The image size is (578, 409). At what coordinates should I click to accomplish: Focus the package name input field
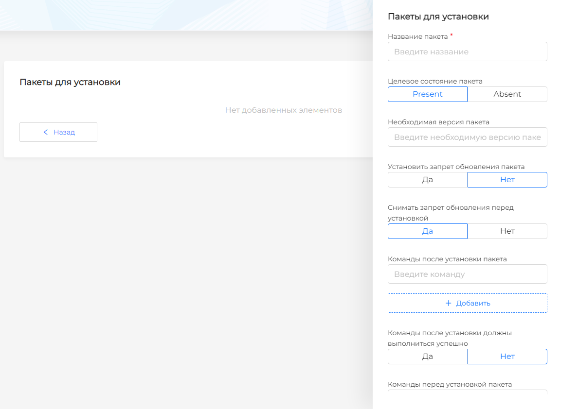pos(467,51)
